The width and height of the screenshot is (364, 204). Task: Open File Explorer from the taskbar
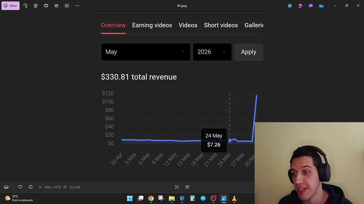coord(172,198)
